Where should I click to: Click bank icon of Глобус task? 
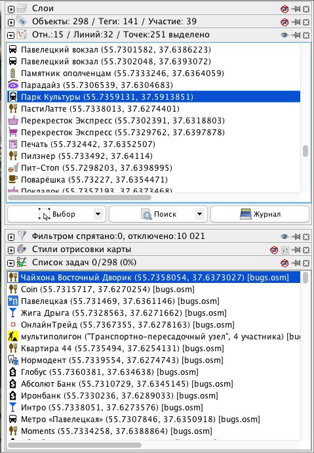pyautogui.click(x=13, y=372)
